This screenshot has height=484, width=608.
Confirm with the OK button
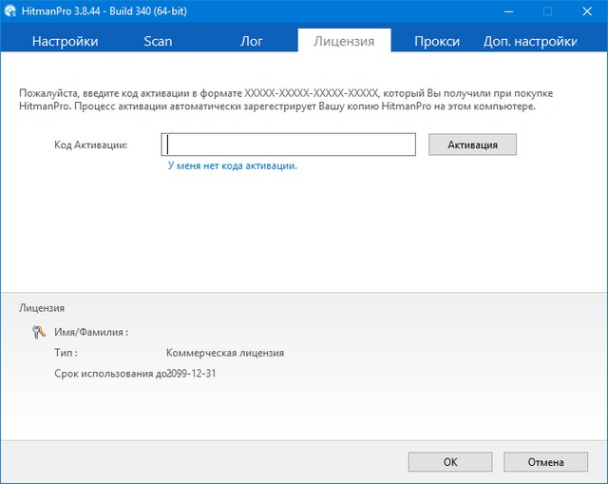[x=450, y=461]
